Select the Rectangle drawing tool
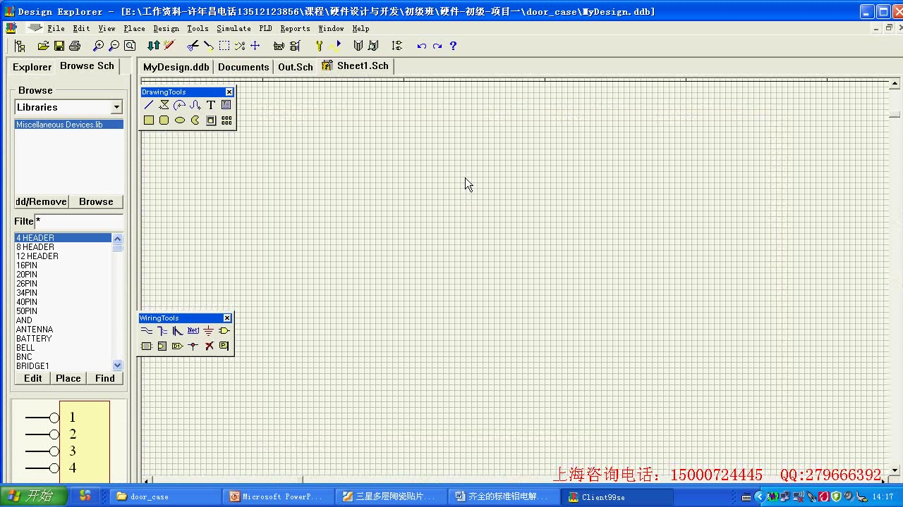This screenshot has height=507, width=903. pyautogui.click(x=149, y=120)
